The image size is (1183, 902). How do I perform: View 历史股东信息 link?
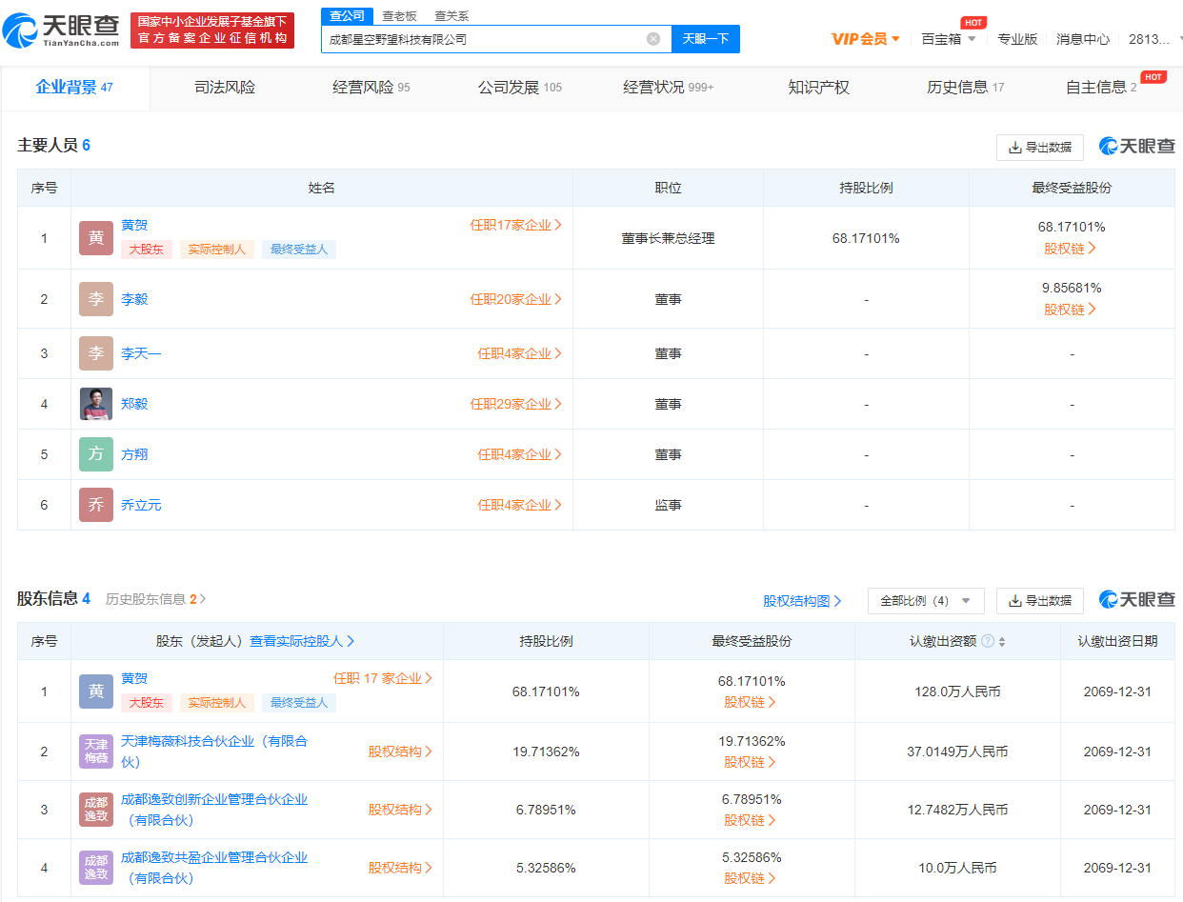pyautogui.click(x=155, y=599)
